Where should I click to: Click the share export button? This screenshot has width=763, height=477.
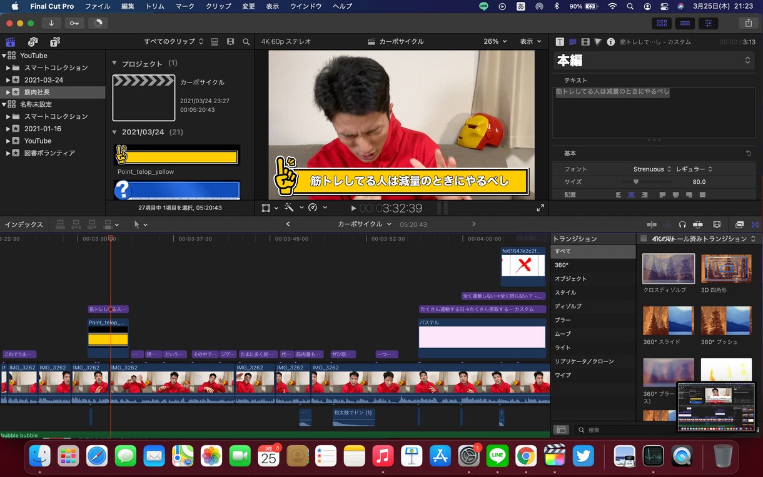pyautogui.click(x=749, y=23)
